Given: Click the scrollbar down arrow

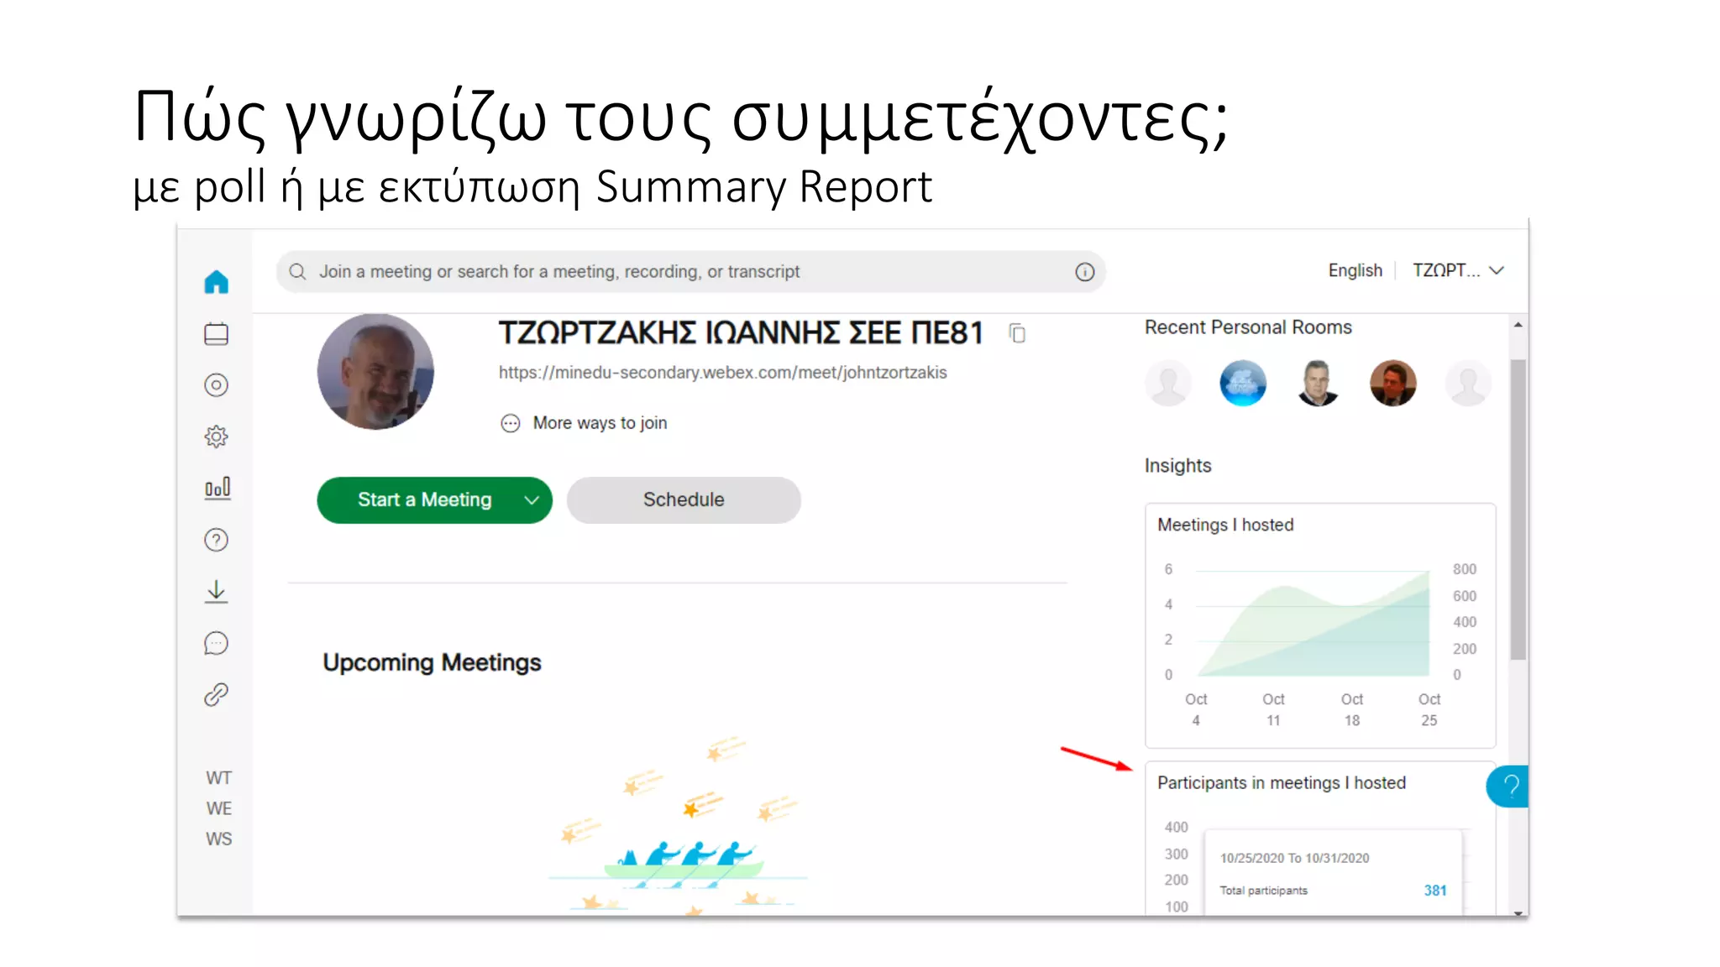Looking at the screenshot, I should 1518,912.
